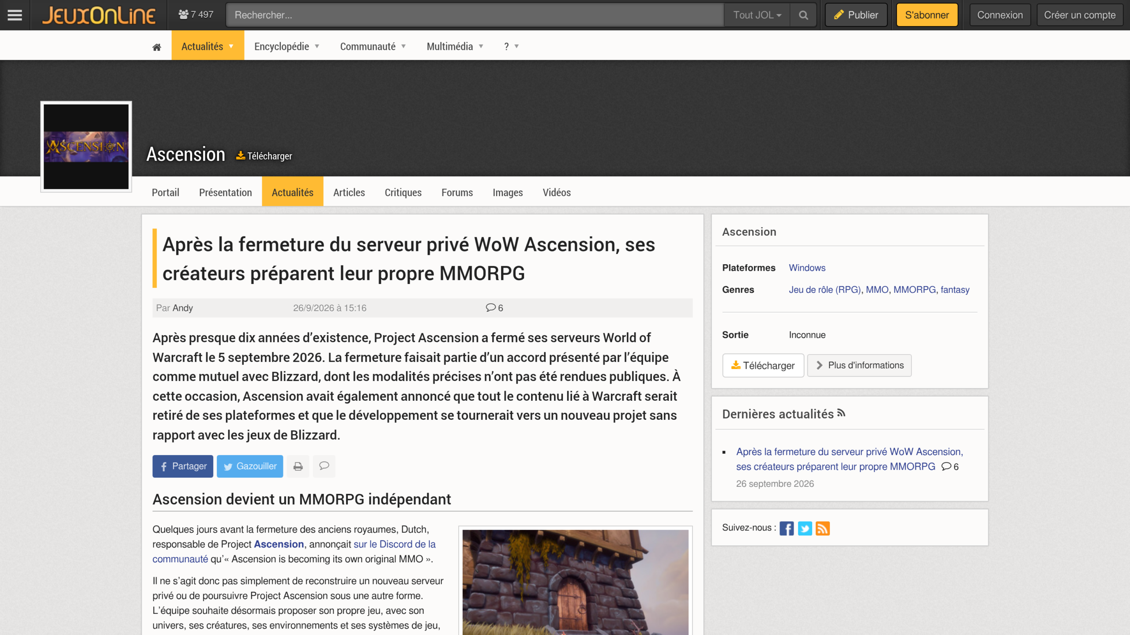The width and height of the screenshot is (1130, 635).
Task: Expand the question mark help menu
Action: 511,47
